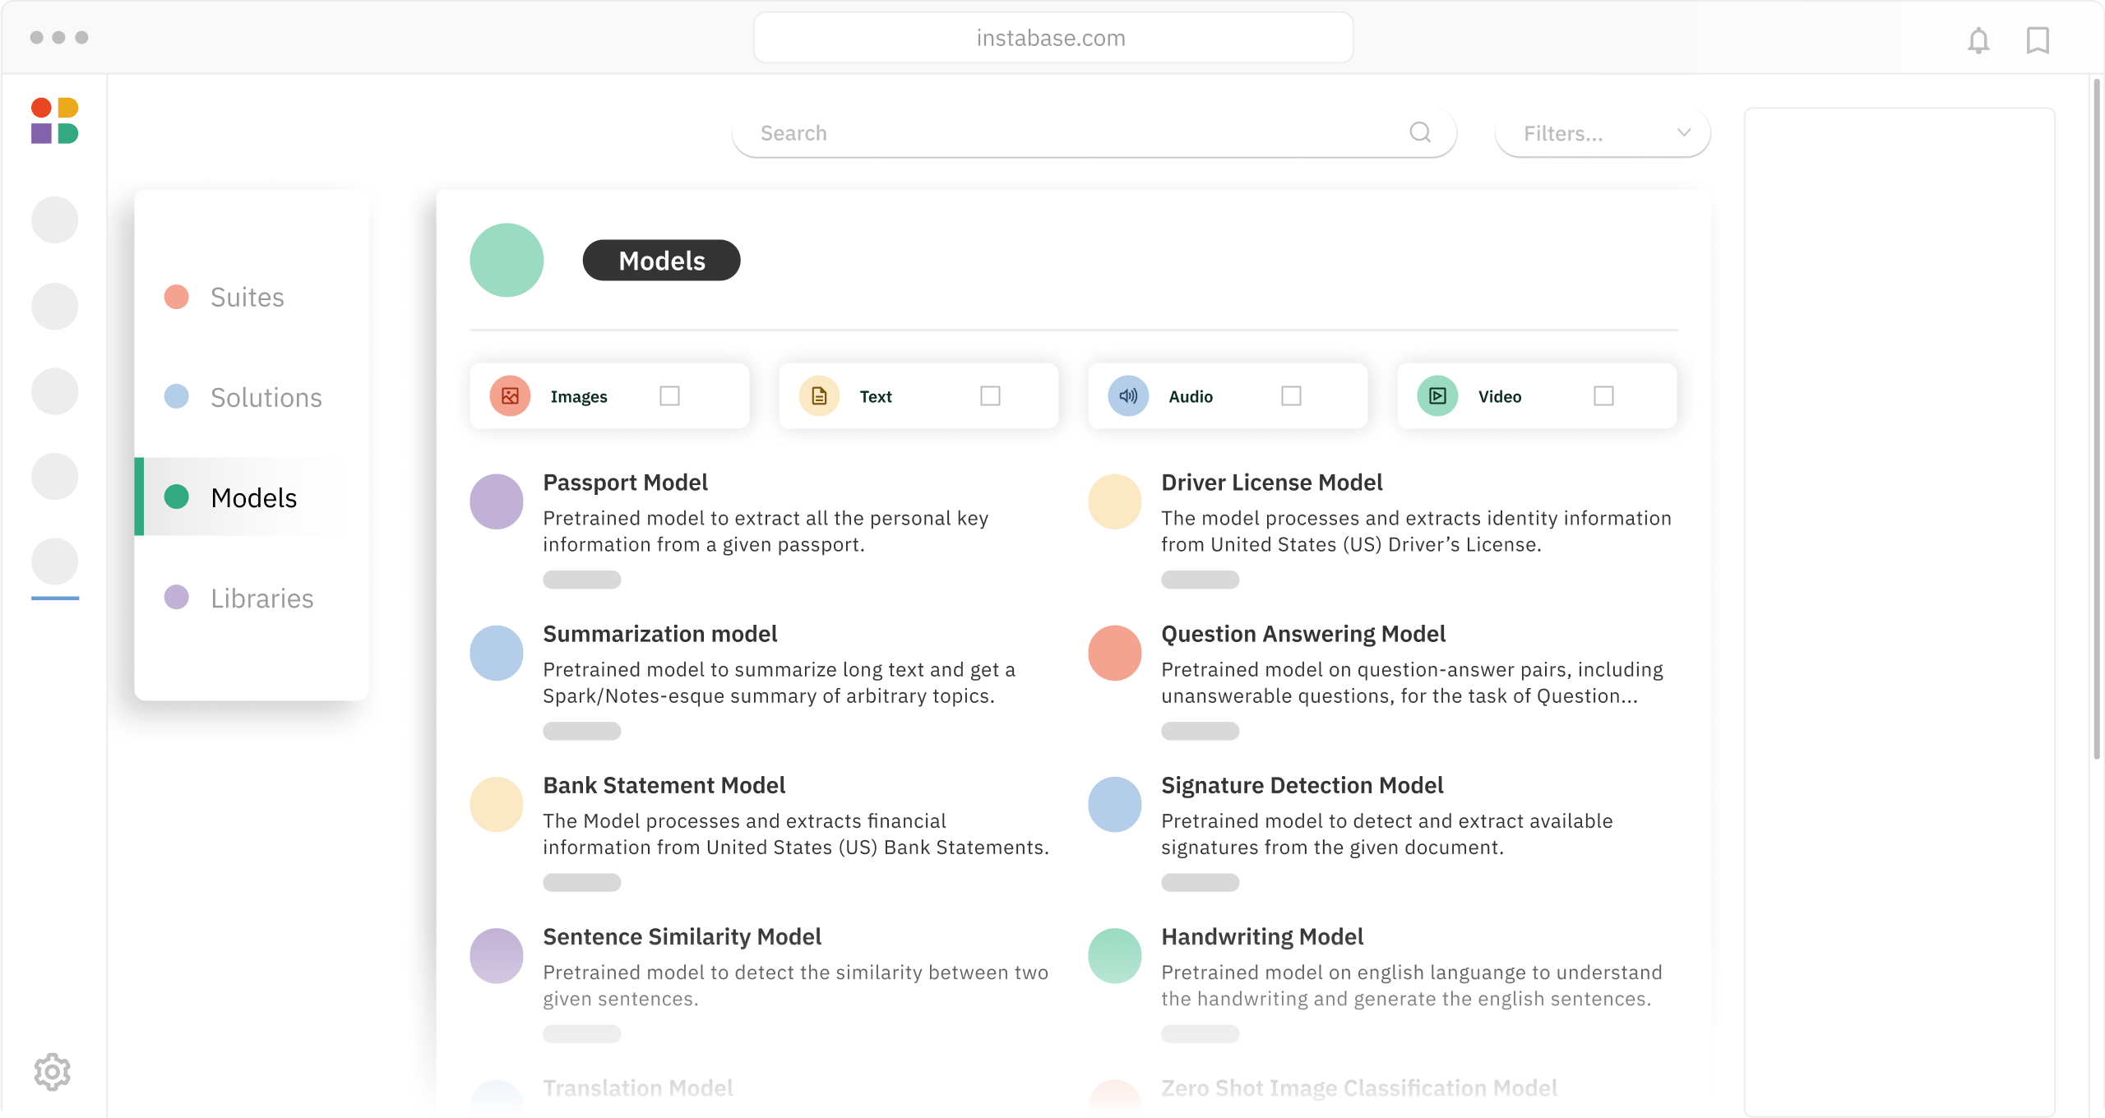
Task: Click the Audio speaker icon
Action: [x=1128, y=396]
